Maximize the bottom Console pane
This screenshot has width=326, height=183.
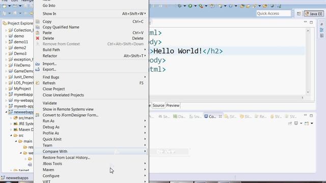point(311,115)
